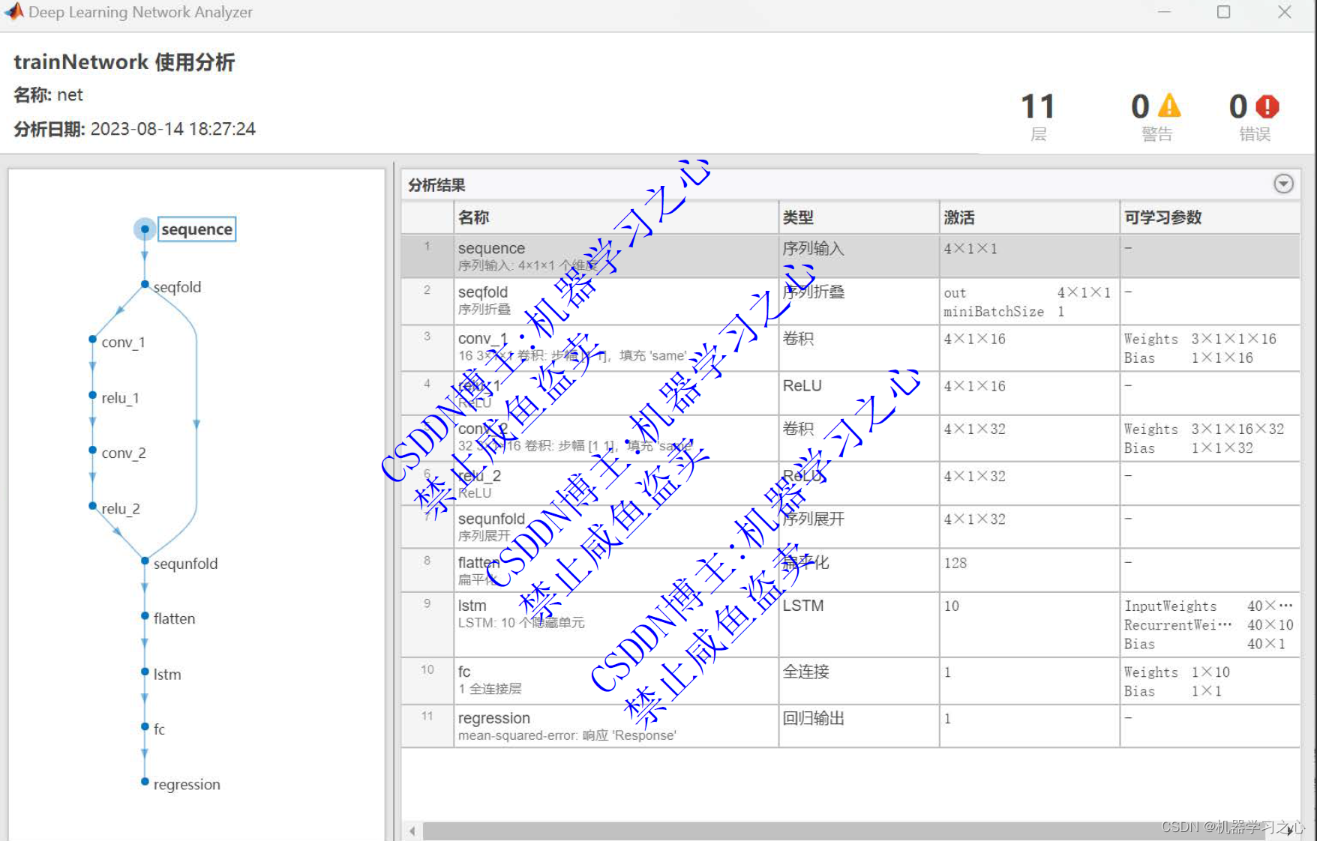Select the regression row in the table
Screen dimensions: 1317x841
point(850,726)
